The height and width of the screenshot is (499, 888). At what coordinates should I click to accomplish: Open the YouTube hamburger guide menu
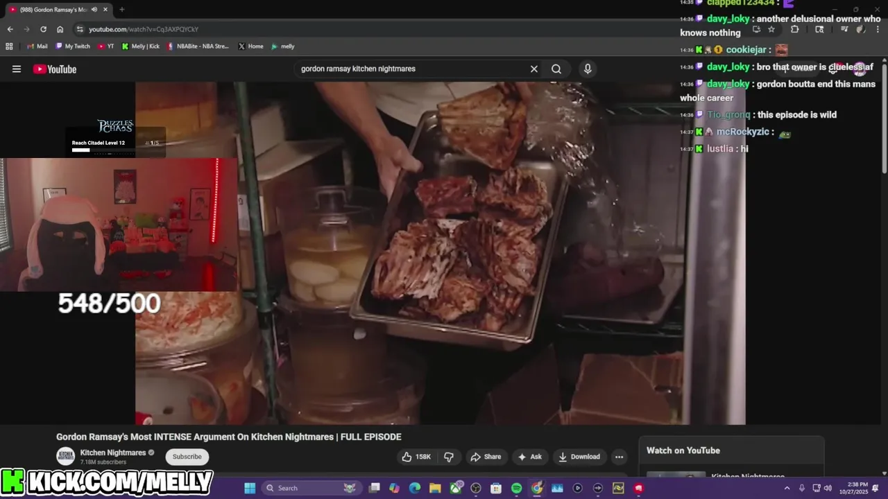(x=17, y=69)
